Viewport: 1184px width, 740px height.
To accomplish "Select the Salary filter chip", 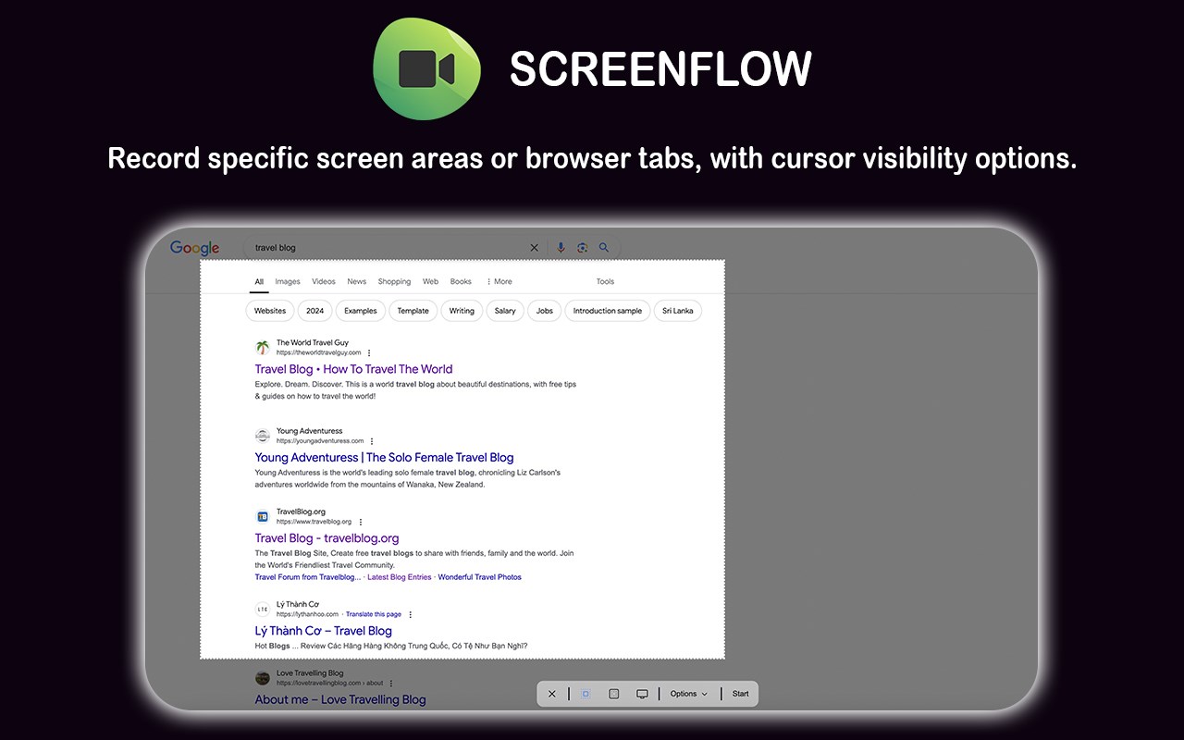I will [x=505, y=311].
